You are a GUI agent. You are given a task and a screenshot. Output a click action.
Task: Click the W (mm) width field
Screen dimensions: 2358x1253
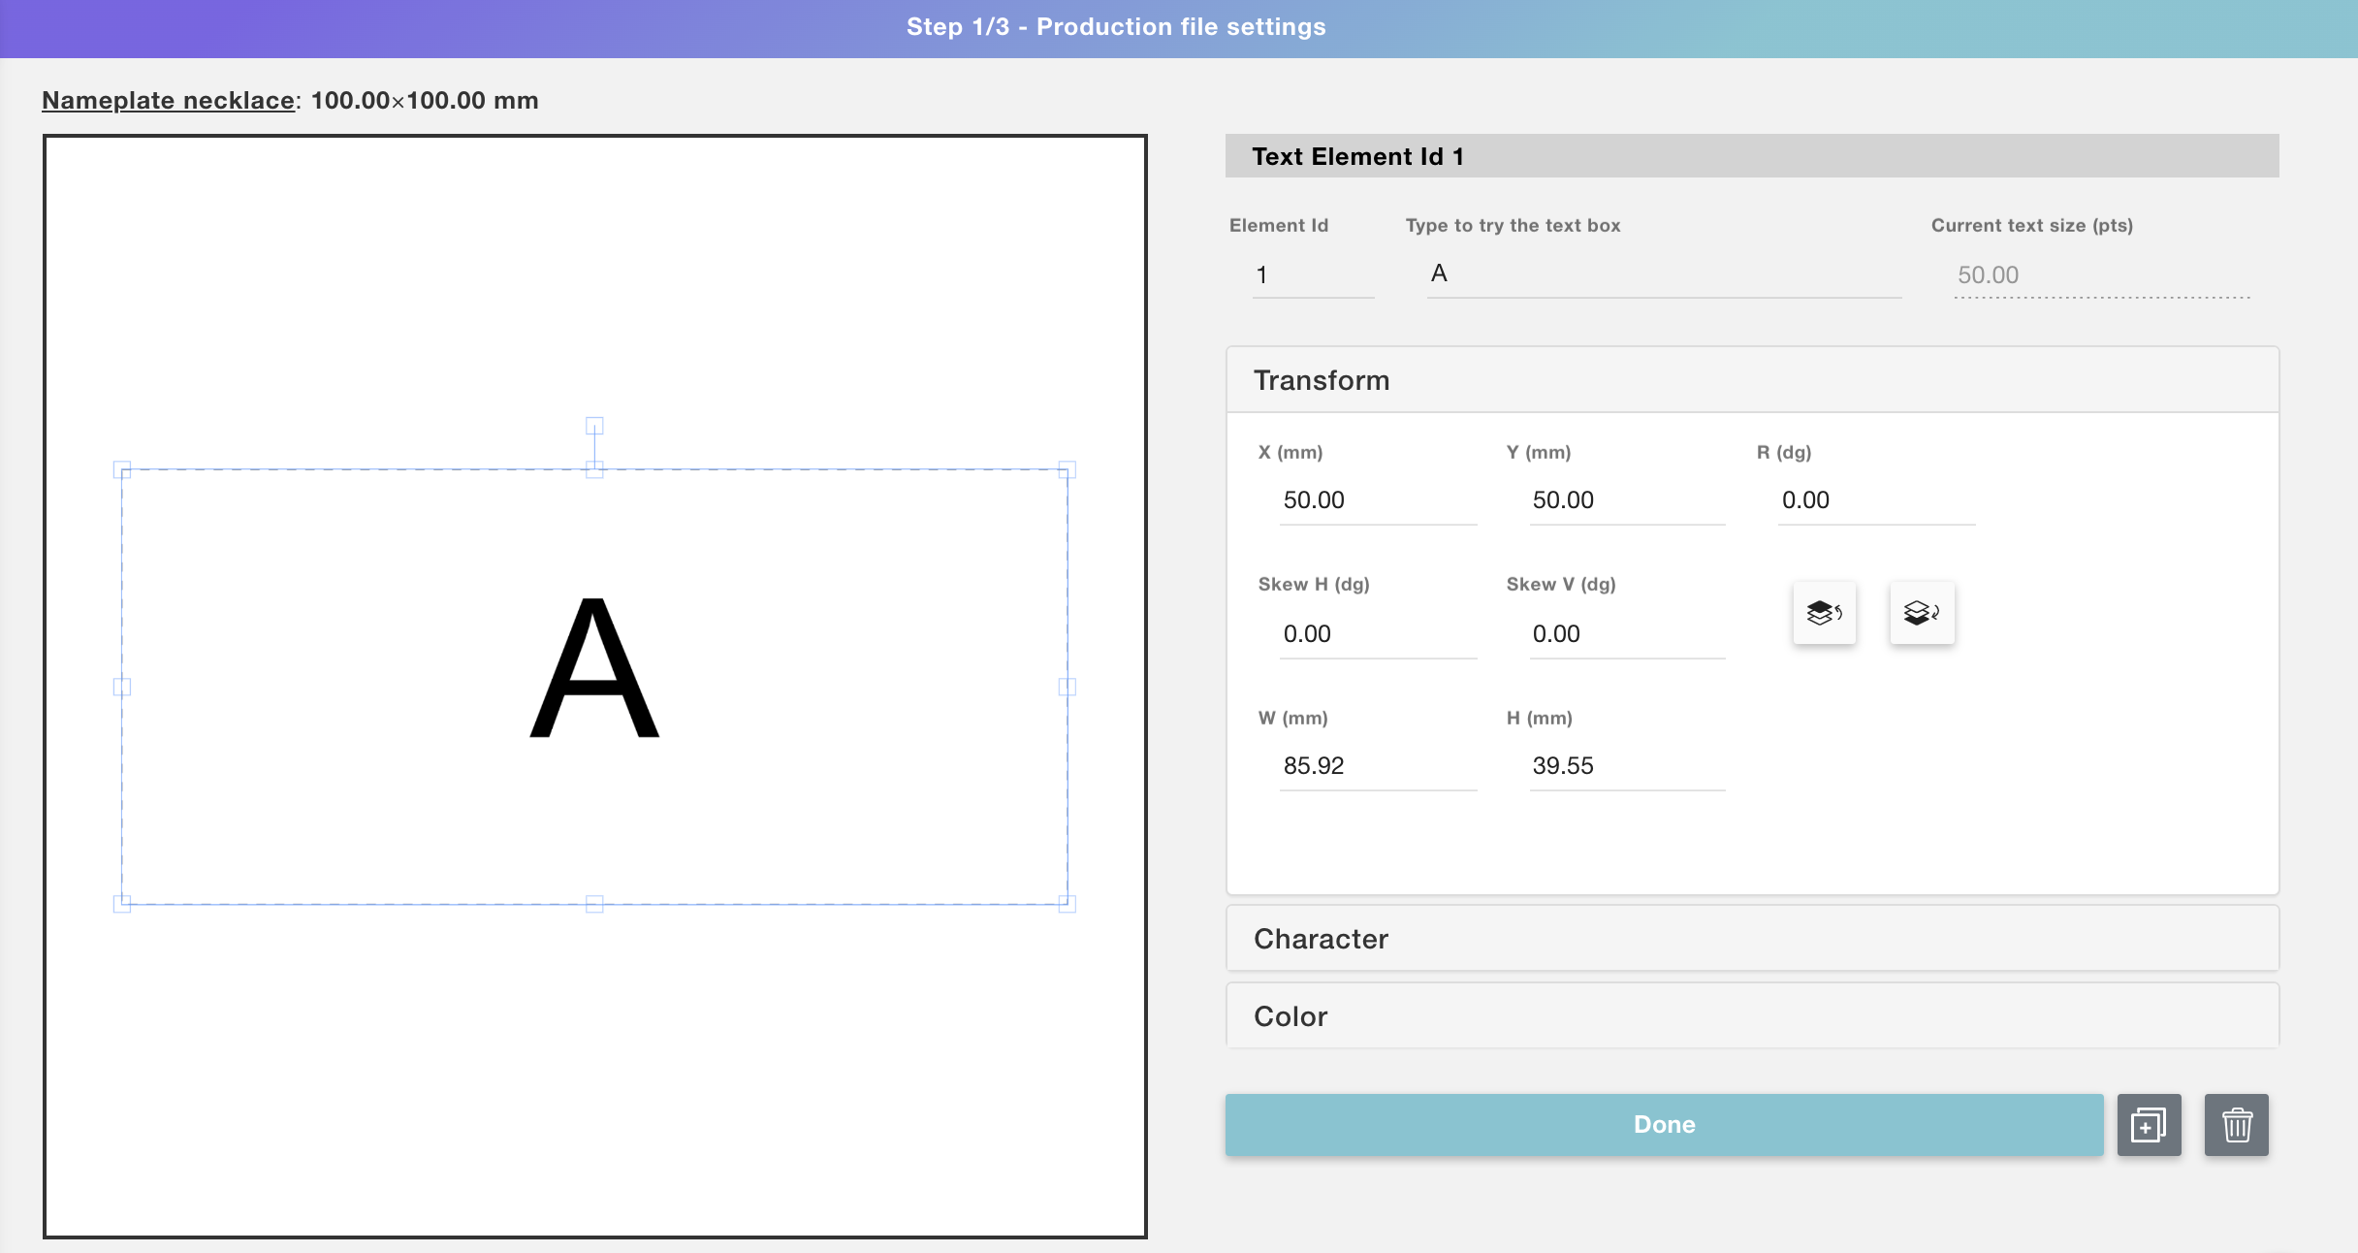pos(1377,766)
